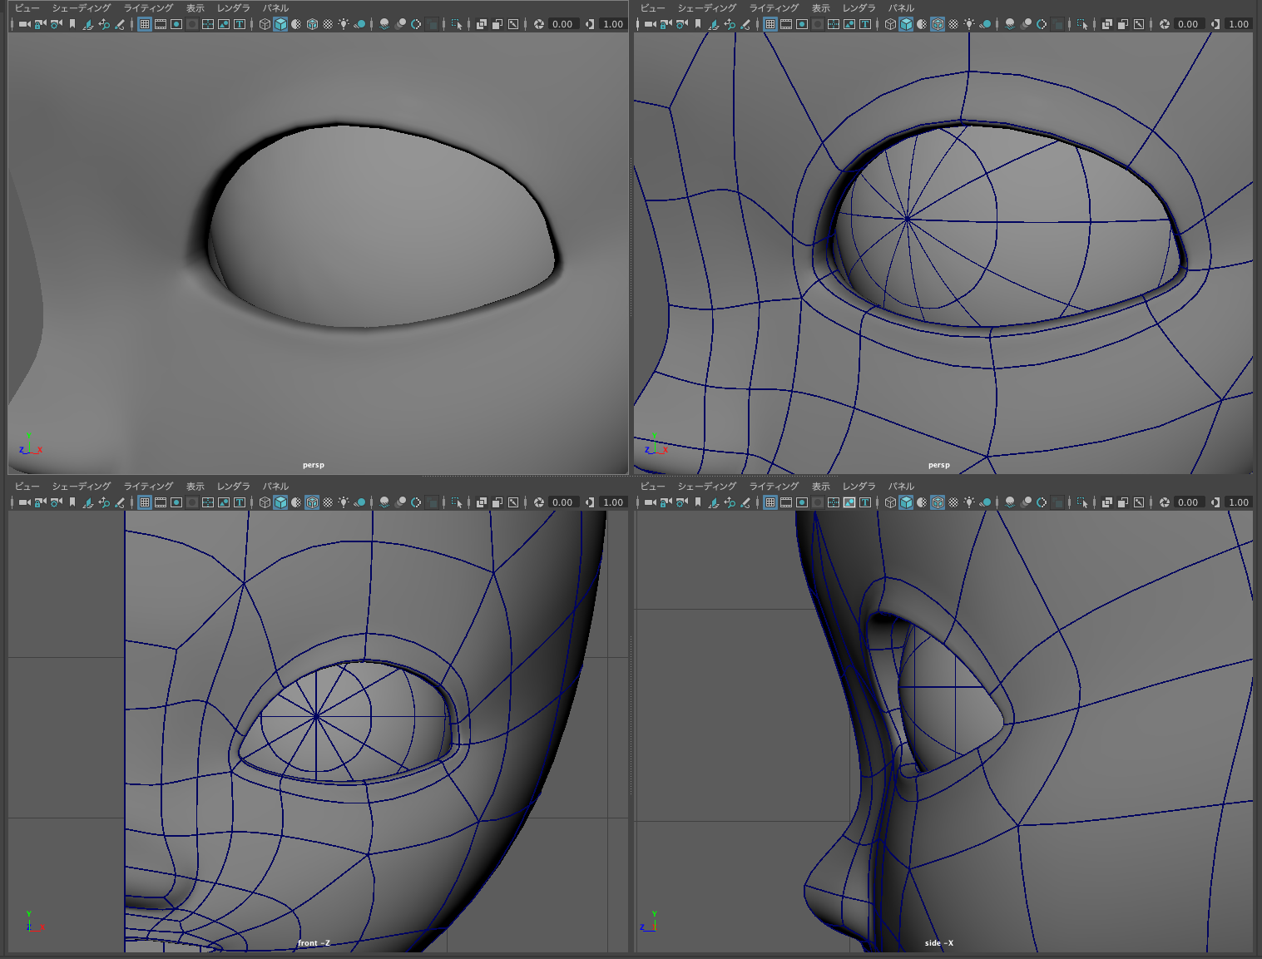
Task: Activate Grease Pencil icon in front -Z panel
Action: coord(120,502)
